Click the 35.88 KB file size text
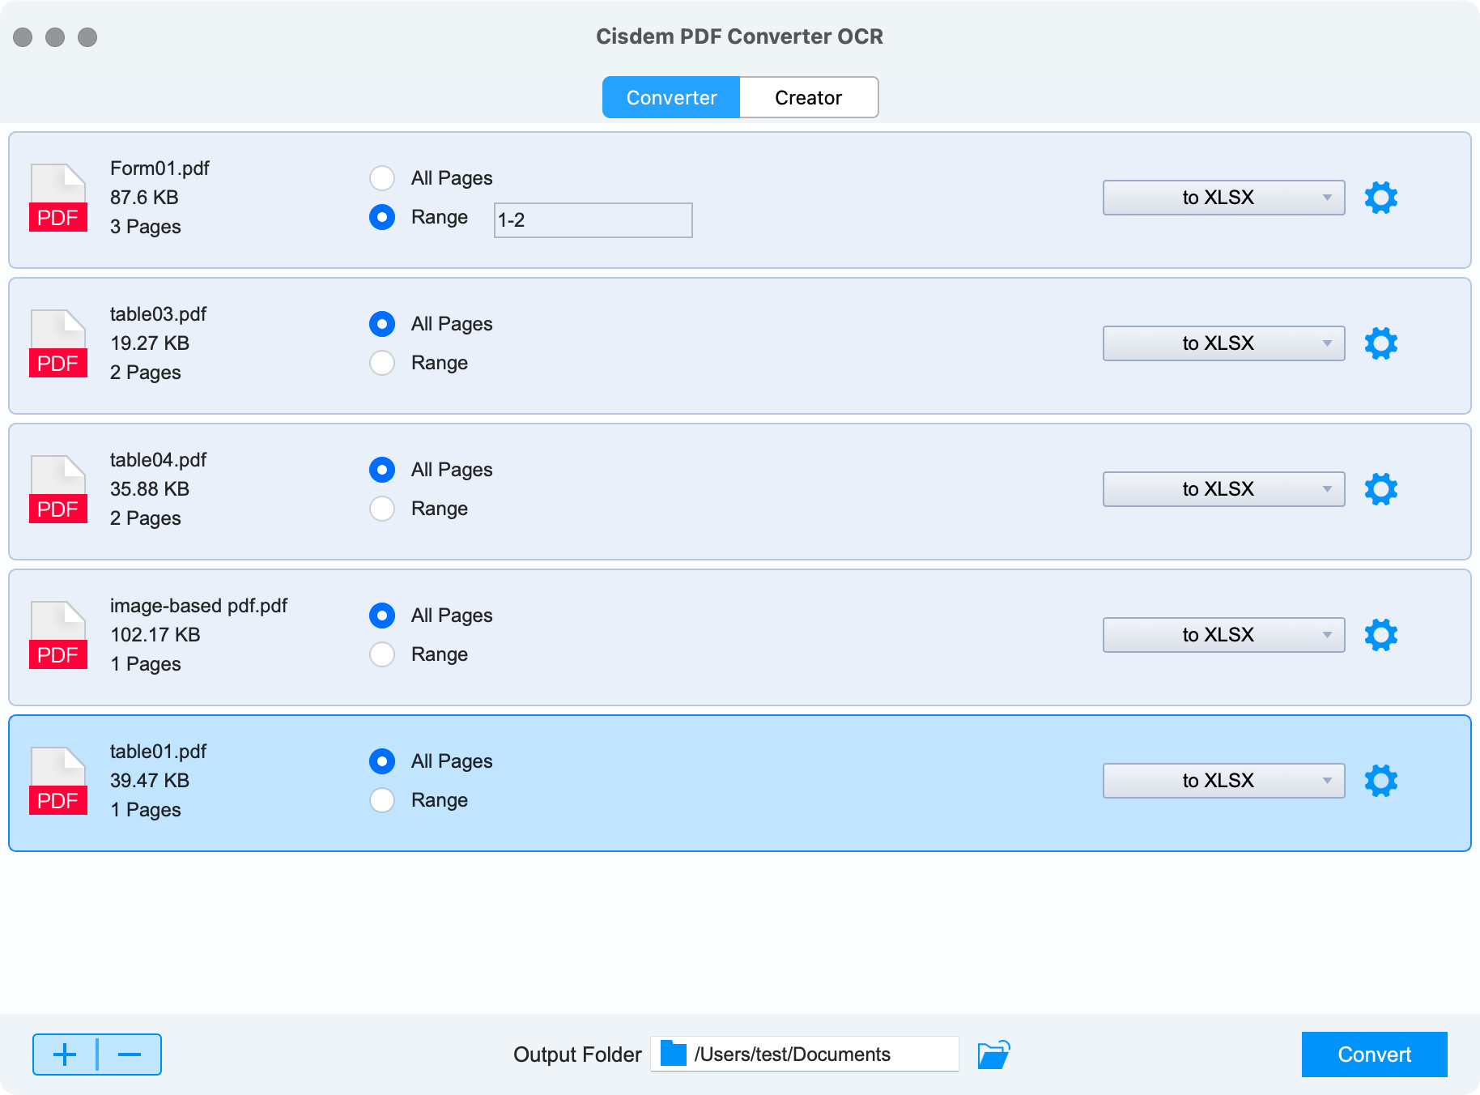 pos(150,489)
